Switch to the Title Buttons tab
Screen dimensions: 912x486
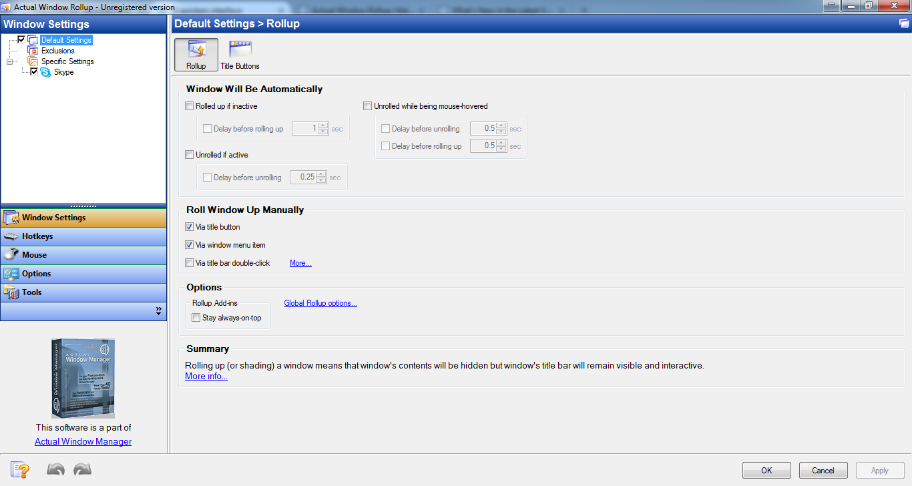click(x=240, y=53)
